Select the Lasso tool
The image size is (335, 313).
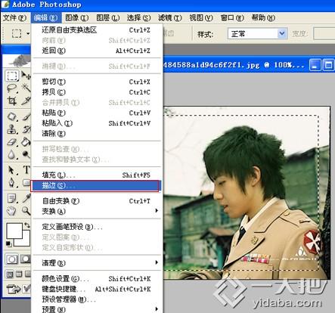coord(12,88)
